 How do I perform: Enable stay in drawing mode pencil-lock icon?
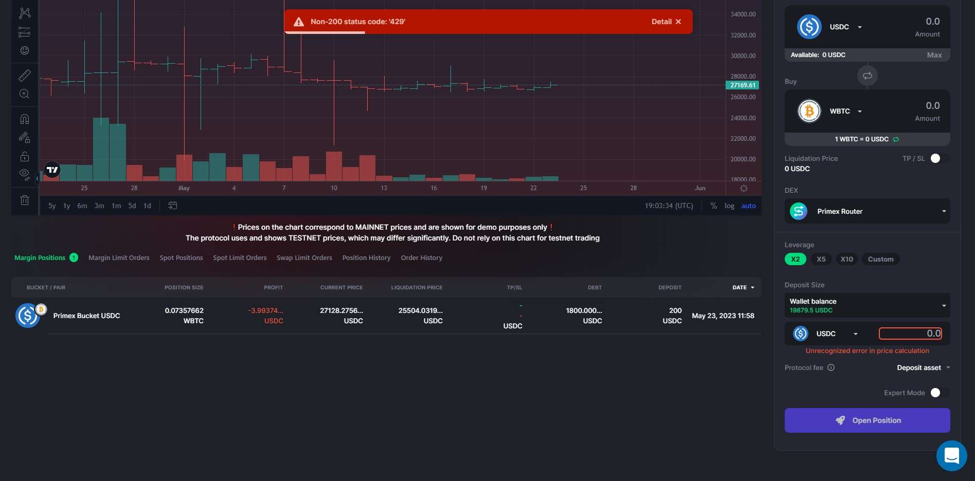(x=24, y=138)
